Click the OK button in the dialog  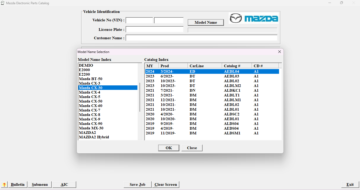[169, 148]
